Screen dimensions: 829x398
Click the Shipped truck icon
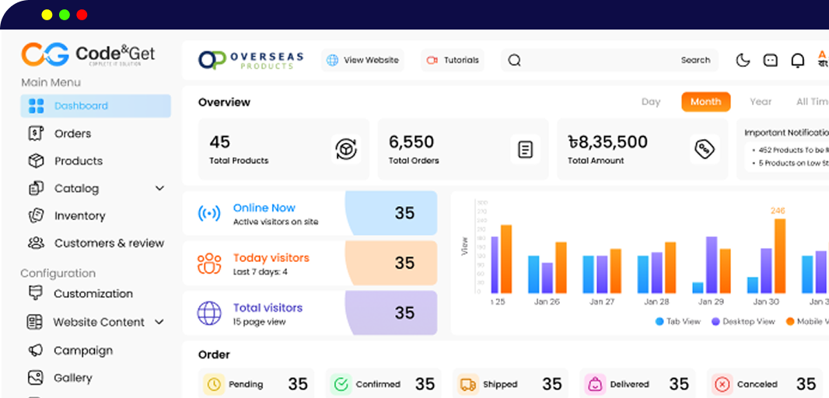click(468, 384)
